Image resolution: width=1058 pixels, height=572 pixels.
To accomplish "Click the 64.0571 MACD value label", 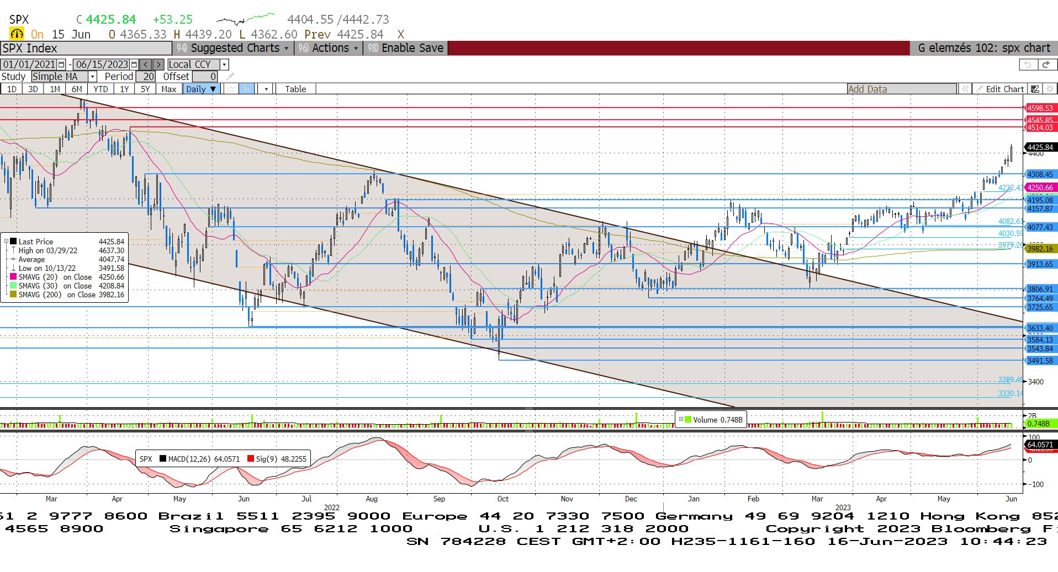I will [1040, 445].
